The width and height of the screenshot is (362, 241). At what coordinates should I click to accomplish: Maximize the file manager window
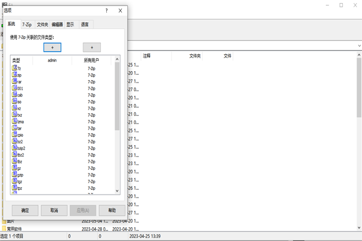coord(341,5)
